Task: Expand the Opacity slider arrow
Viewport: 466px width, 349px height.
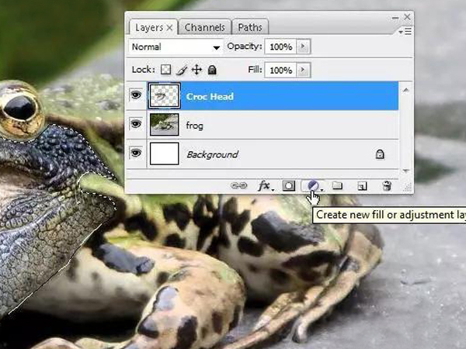Action: [x=303, y=47]
